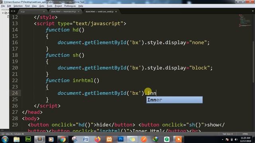Open the clock showing 11:20 AM
255x143 pixels.
[245, 139]
